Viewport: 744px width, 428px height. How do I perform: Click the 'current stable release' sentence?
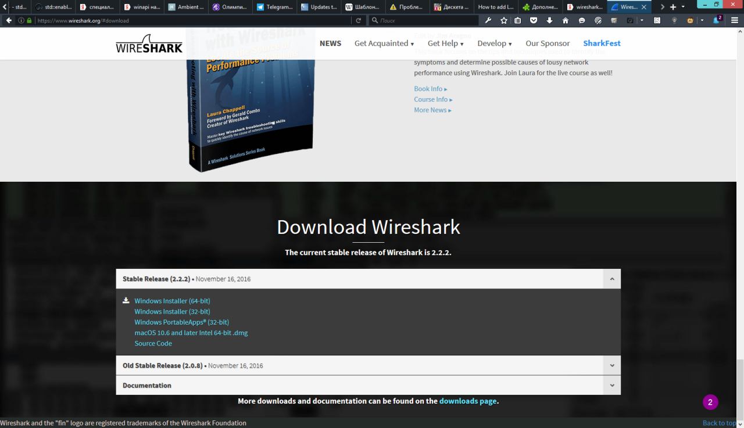[368, 253]
